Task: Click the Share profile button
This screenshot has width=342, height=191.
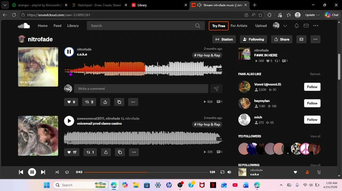Action: [x=282, y=39]
